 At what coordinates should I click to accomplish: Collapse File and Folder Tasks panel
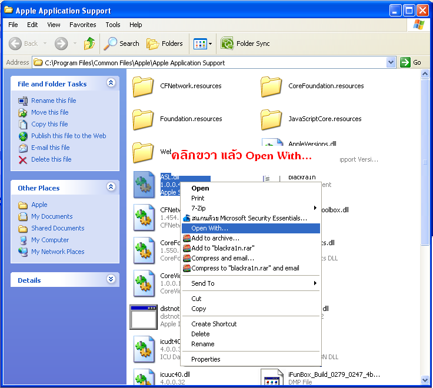[x=111, y=82]
